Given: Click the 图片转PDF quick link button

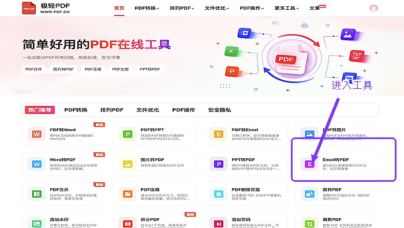Looking at the screenshot, I should click(63, 69).
